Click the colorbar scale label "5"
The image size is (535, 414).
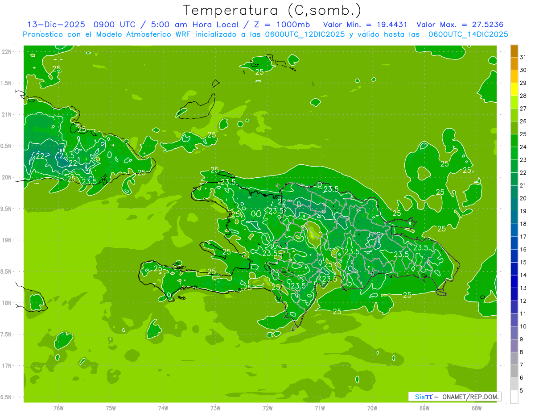(522, 390)
